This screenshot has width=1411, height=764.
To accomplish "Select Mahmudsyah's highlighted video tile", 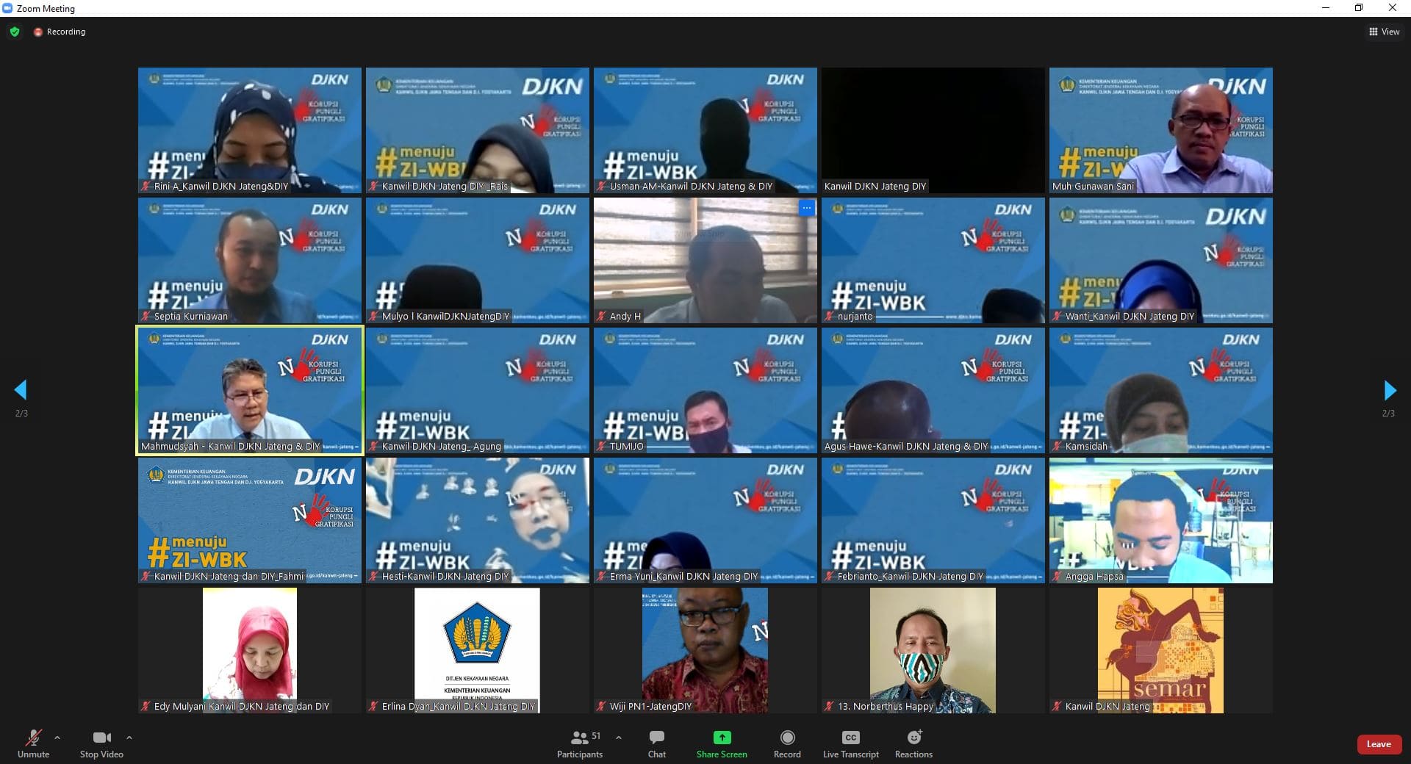I will (x=250, y=390).
